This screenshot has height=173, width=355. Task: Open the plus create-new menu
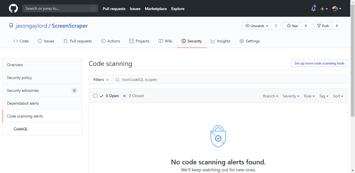click(324, 9)
